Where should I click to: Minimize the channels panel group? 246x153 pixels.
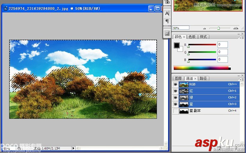point(238,76)
